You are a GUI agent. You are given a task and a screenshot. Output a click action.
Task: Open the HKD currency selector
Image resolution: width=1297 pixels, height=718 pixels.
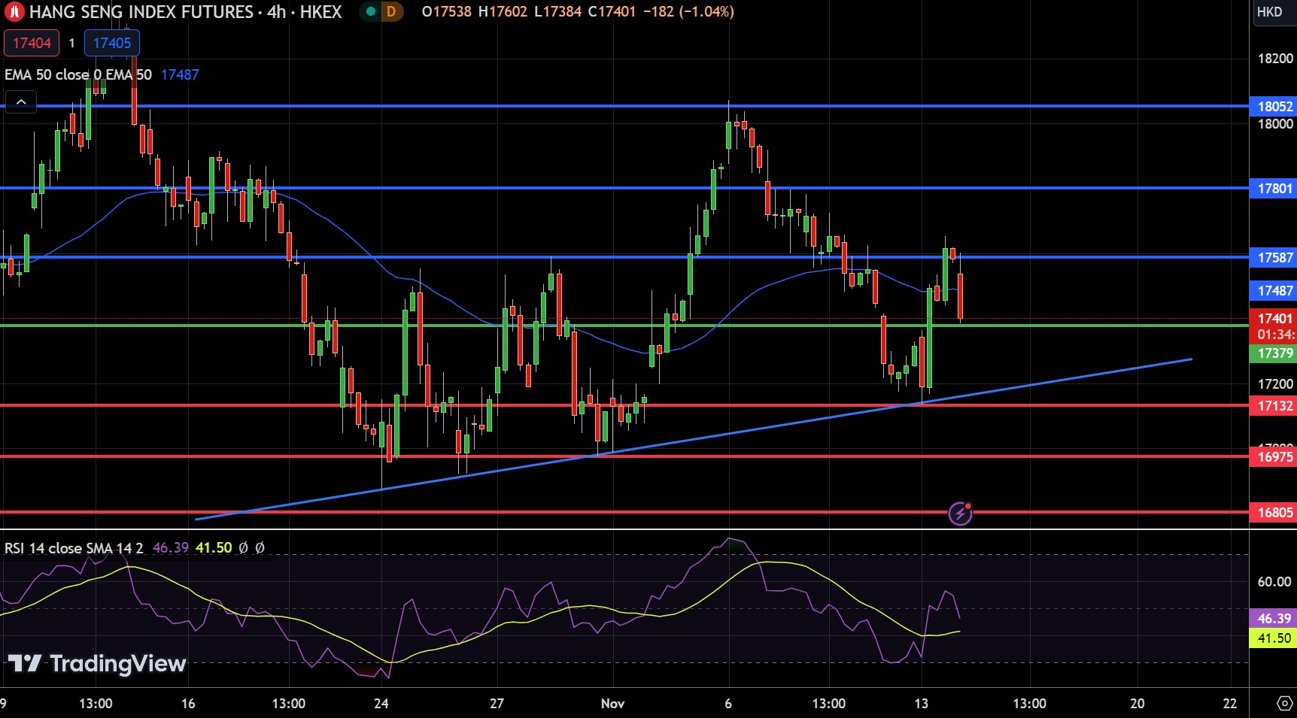coord(1270,12)
